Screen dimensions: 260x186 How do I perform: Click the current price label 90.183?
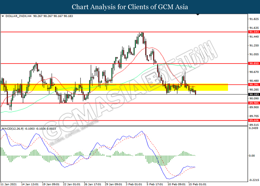point(254,94)
